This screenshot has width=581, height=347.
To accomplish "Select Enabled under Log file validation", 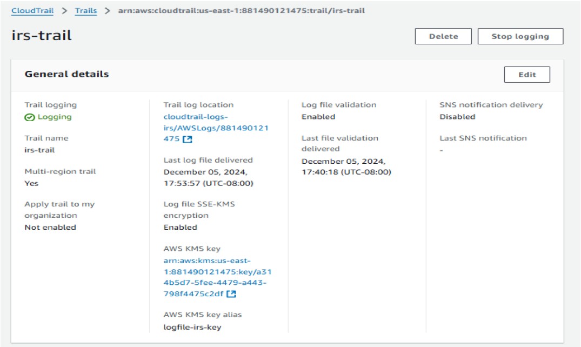I will coord(318,117).
